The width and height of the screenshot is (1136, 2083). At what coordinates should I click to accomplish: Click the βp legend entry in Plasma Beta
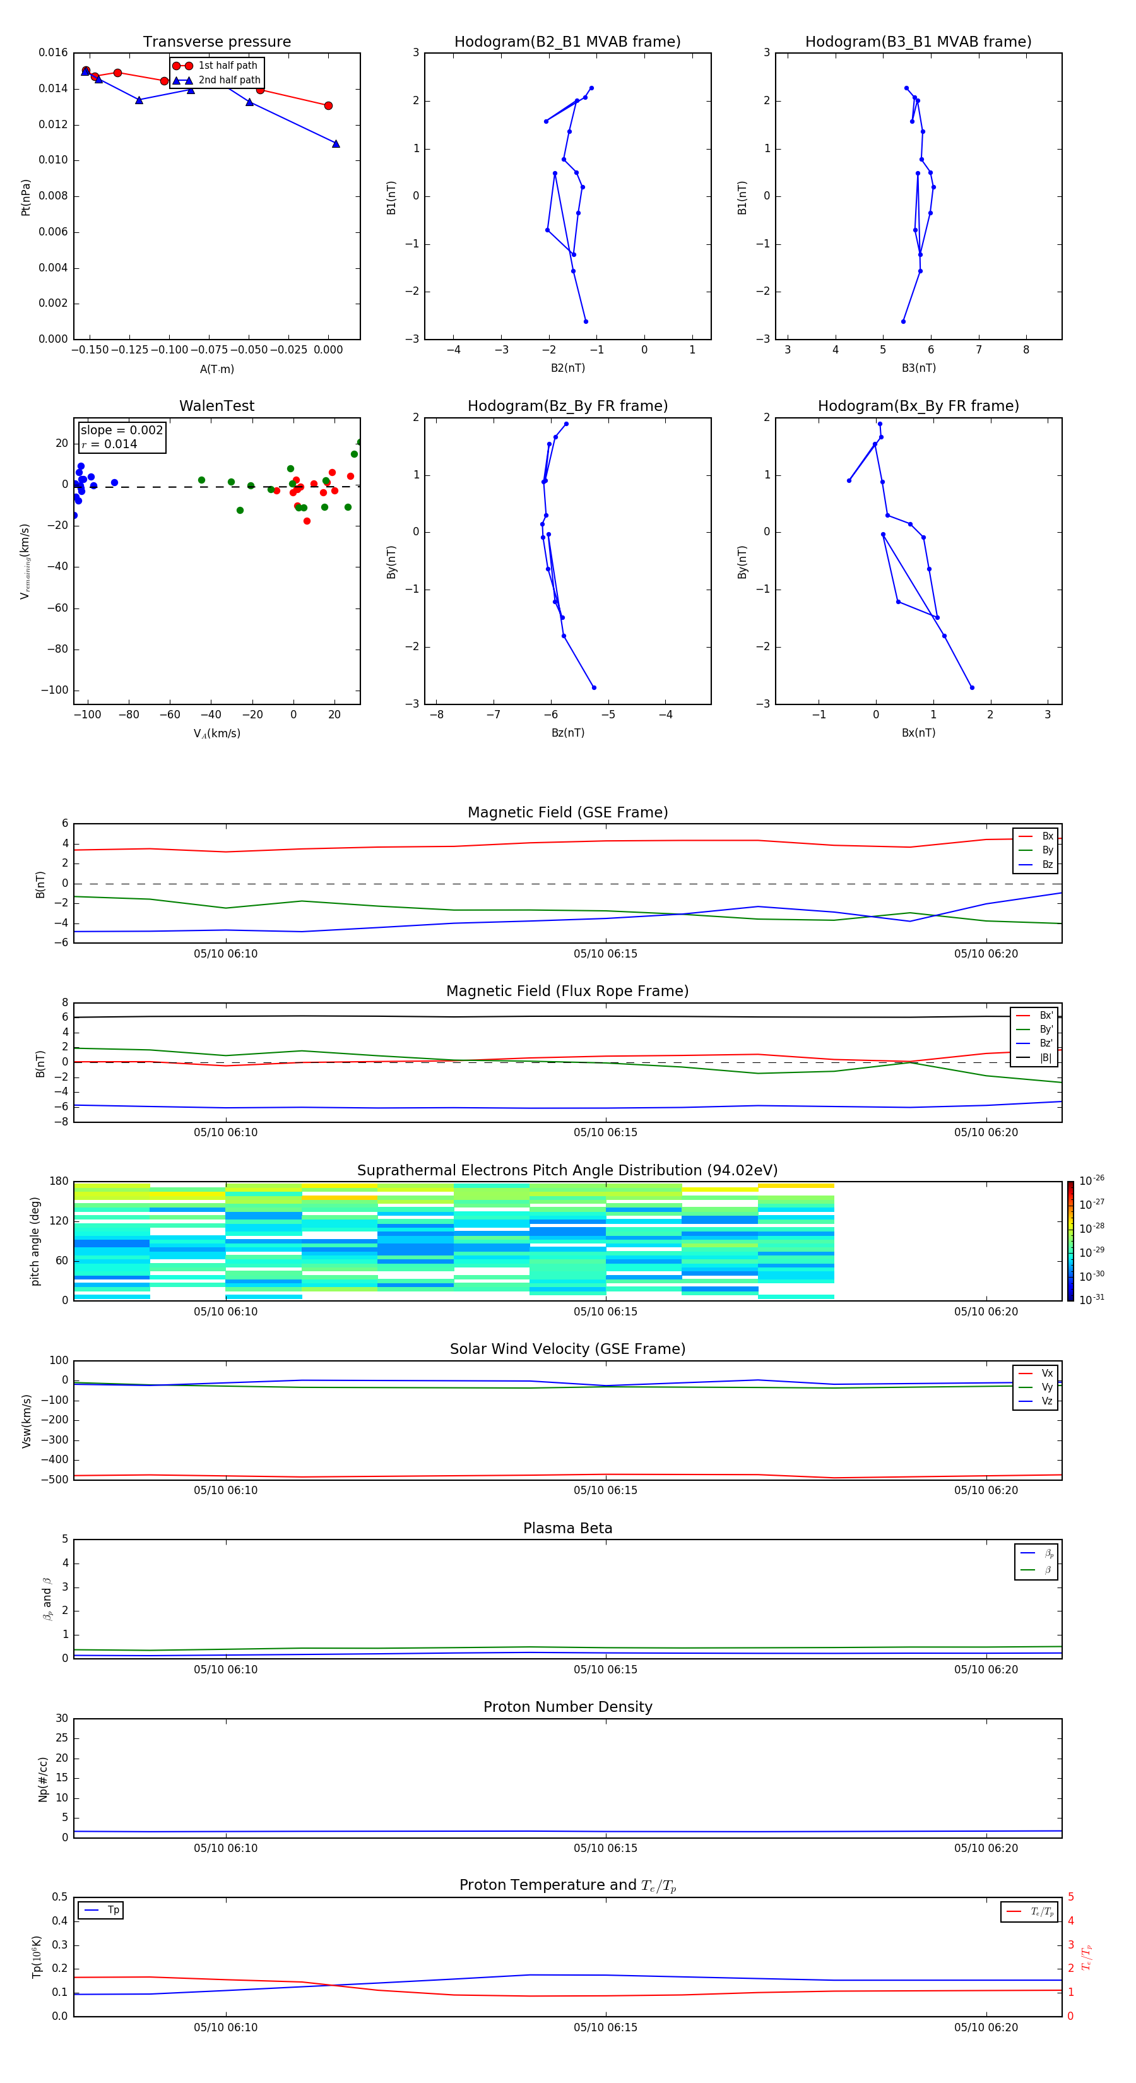click(1036, 1553)
